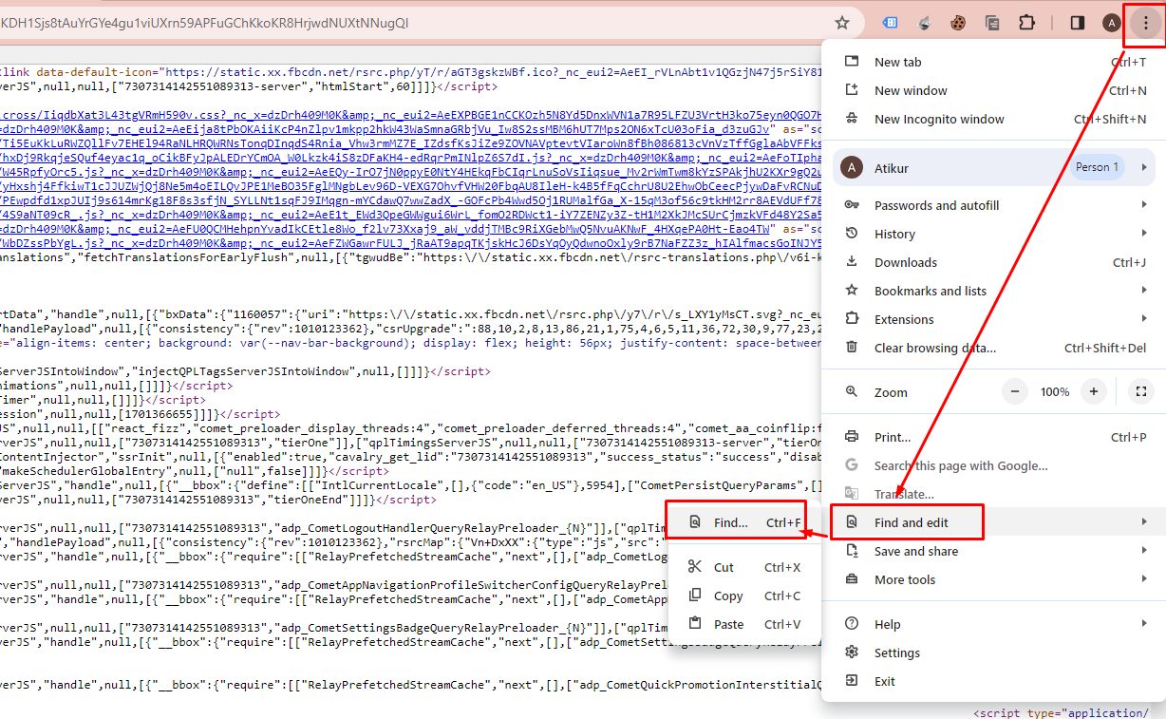This screenshot has height=719, width=1166.
Task: Select Find... in the submenu
Action: point(744,522)
